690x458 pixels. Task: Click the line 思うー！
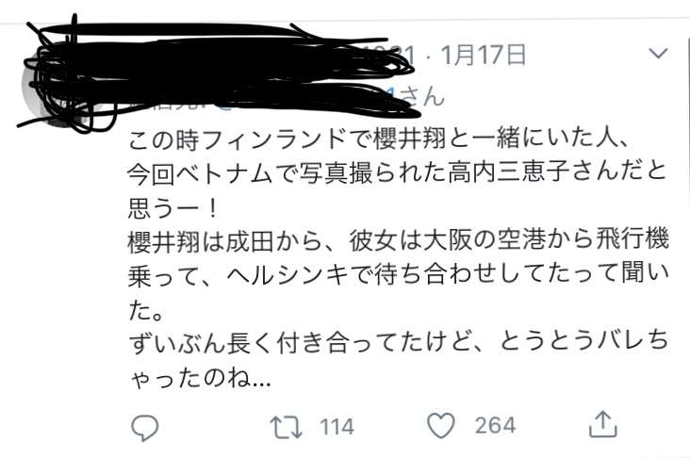[x=172, y=208]
